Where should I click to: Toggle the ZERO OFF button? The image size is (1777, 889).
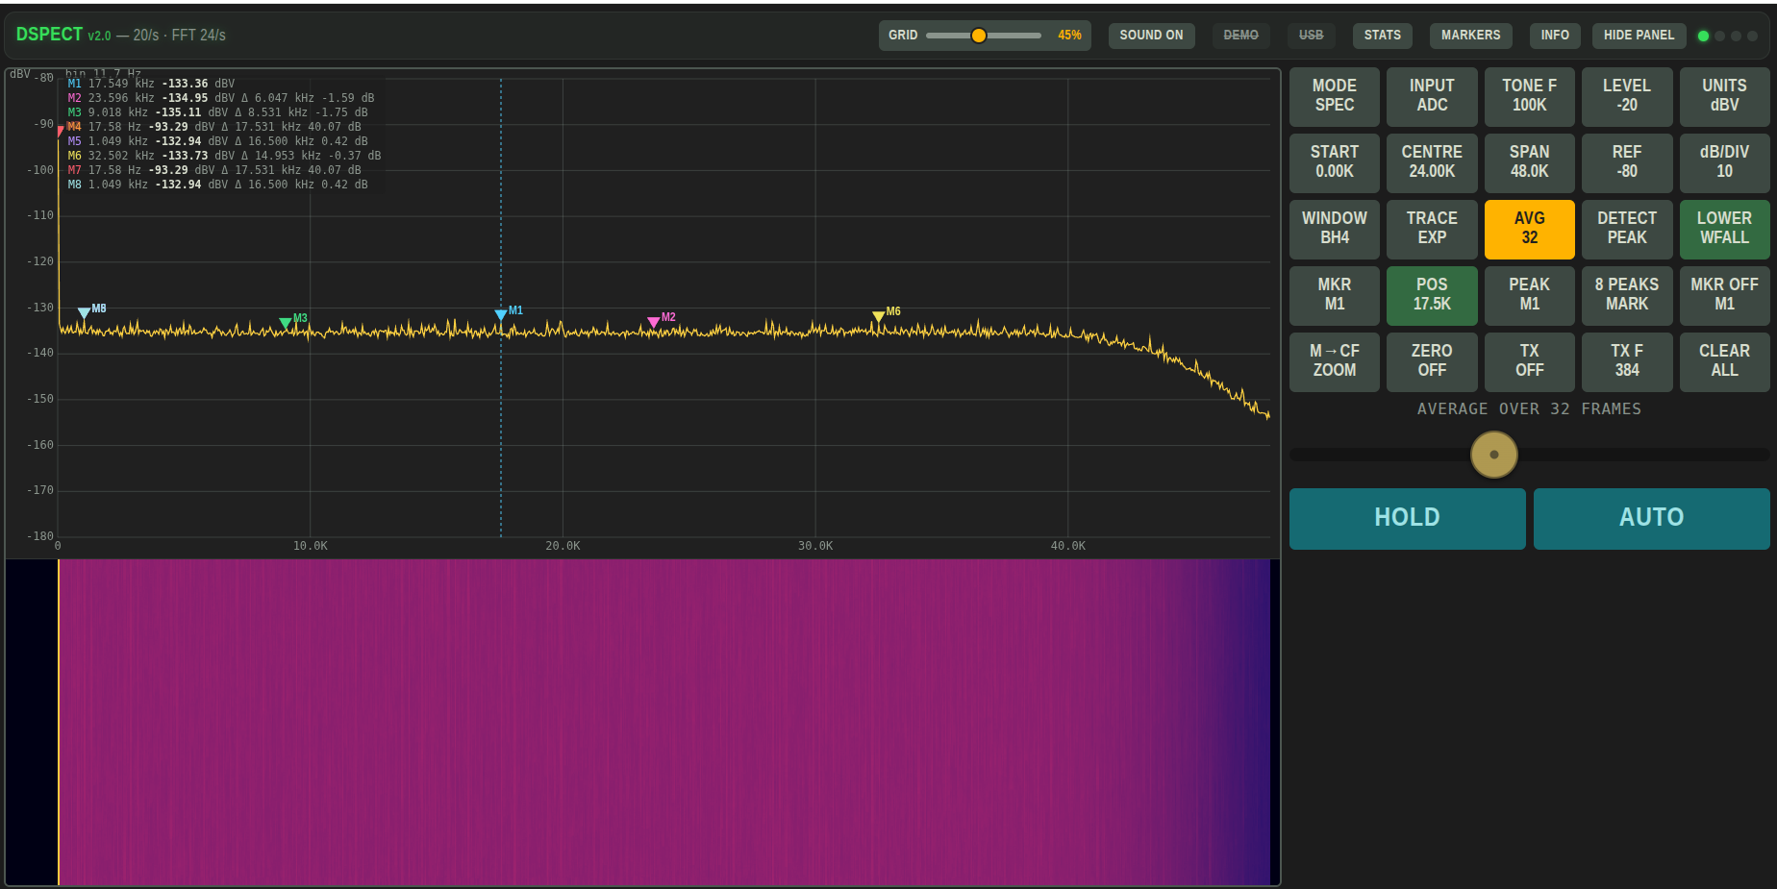1432,361
